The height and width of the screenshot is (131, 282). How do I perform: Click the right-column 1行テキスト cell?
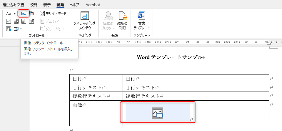pos(196,87)
